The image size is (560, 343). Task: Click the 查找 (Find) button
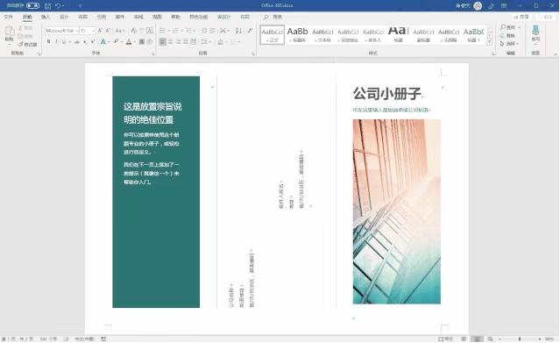pyautogui.click(x=508, y=27)
